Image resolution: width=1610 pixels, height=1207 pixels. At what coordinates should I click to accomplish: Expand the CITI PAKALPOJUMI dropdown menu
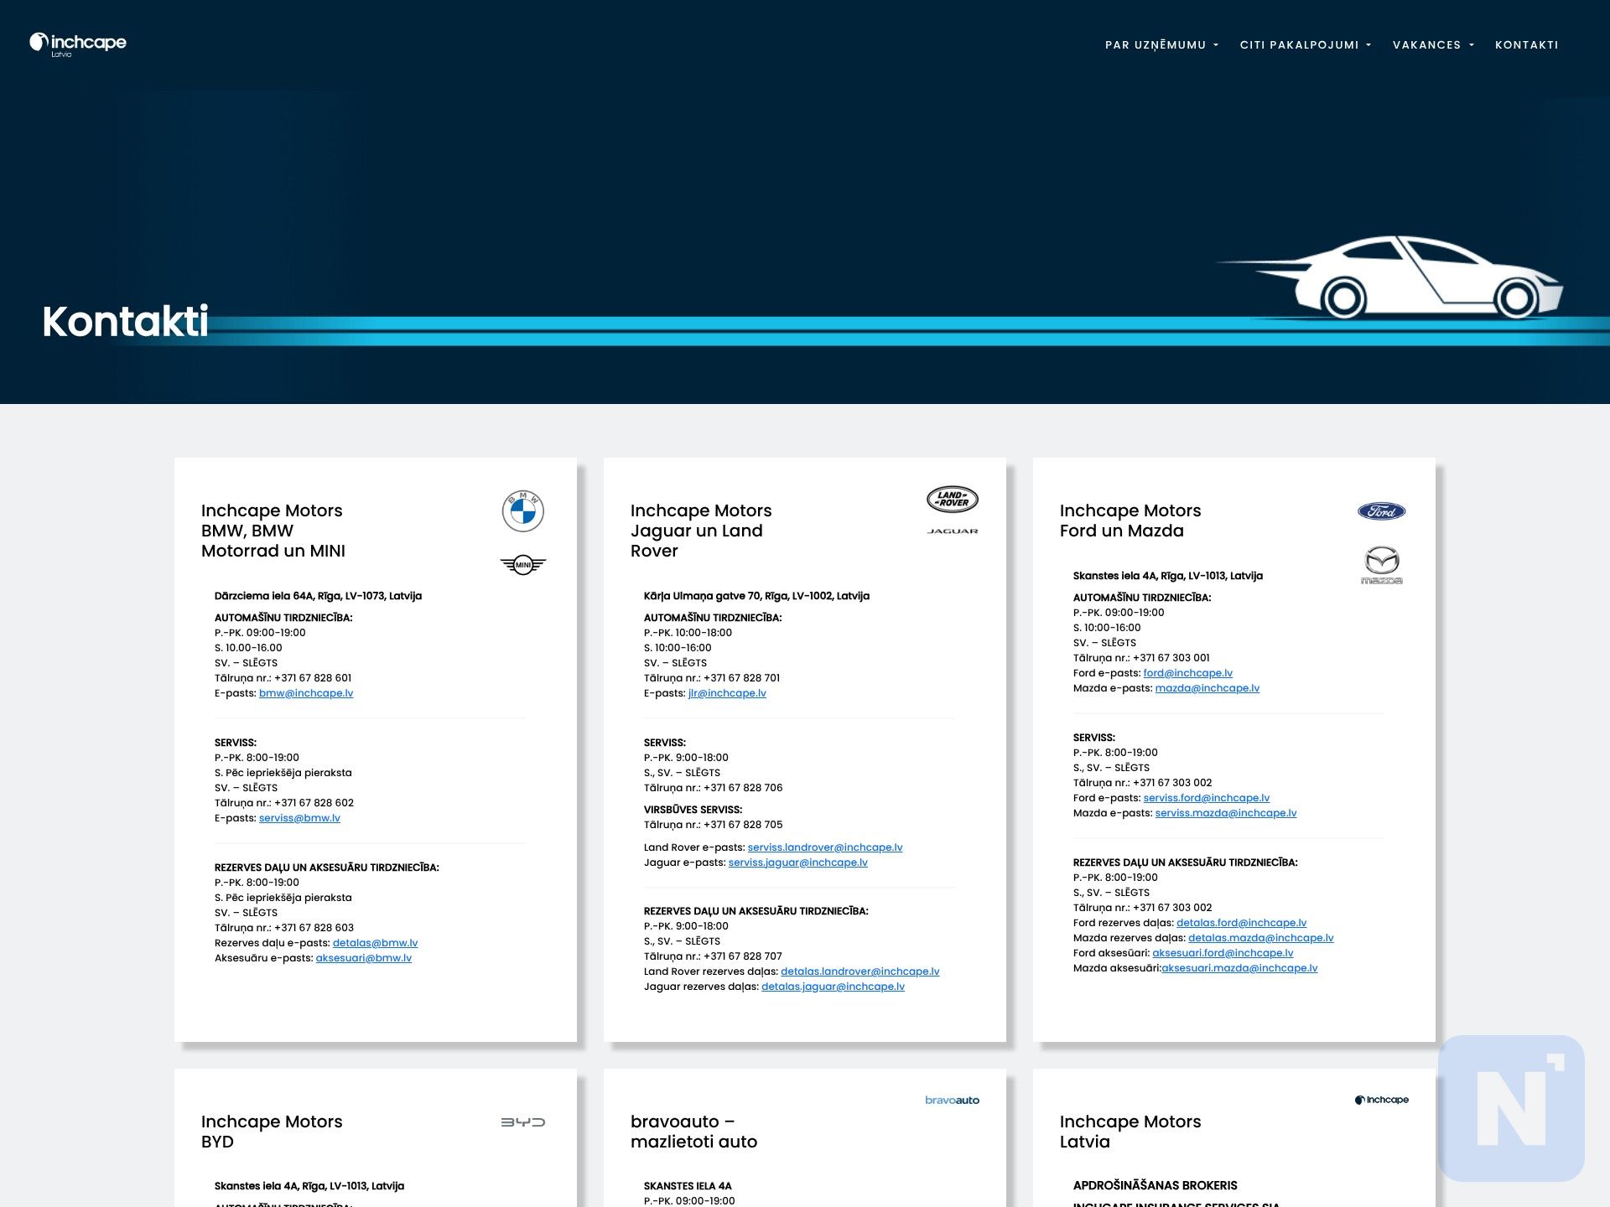click(x=1305, y=45)
